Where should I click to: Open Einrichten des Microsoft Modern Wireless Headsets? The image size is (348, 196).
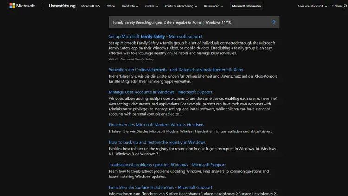tap(156, 124)
